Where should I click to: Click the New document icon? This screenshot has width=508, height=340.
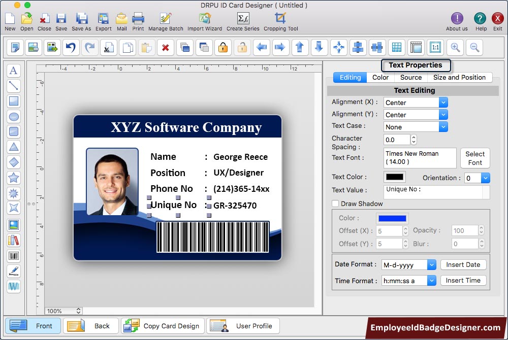pyautogui.click(x=10, y=19)
